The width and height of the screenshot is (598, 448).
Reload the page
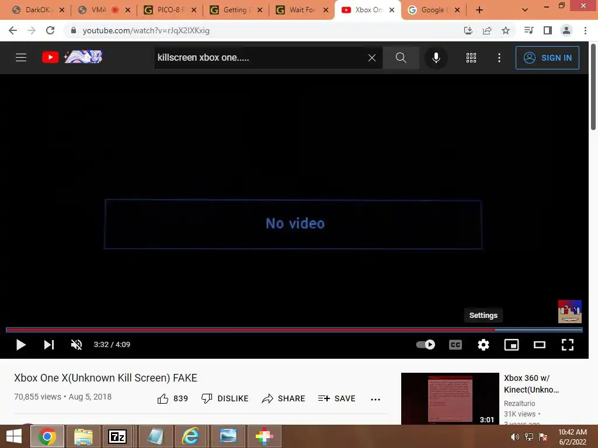[x=50, y=30]
